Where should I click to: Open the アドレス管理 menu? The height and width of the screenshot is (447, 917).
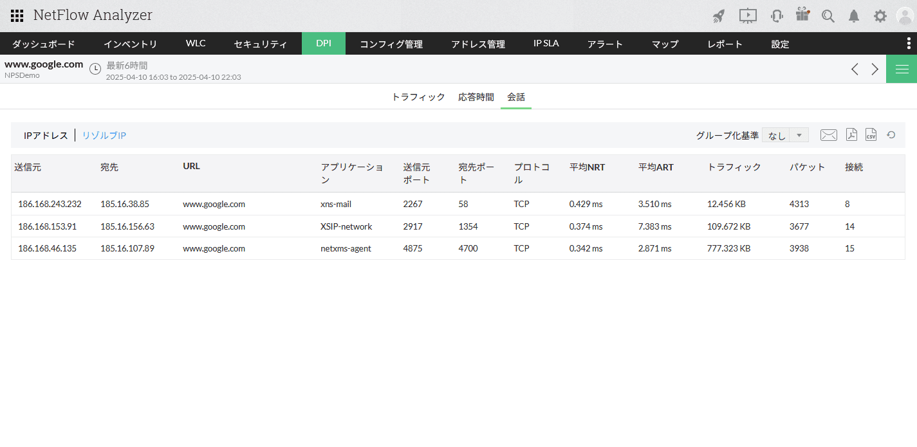coord(478,44)
